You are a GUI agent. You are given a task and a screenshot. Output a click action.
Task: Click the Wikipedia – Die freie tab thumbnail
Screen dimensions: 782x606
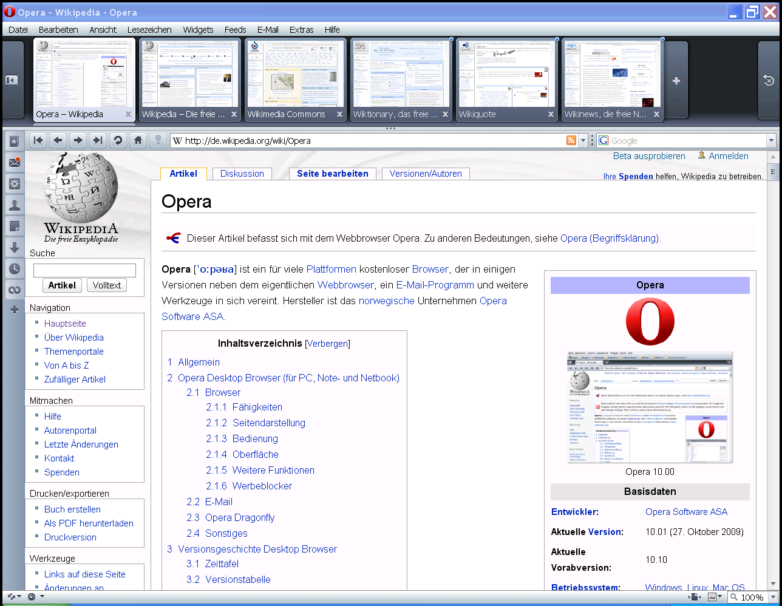[190, 80]
